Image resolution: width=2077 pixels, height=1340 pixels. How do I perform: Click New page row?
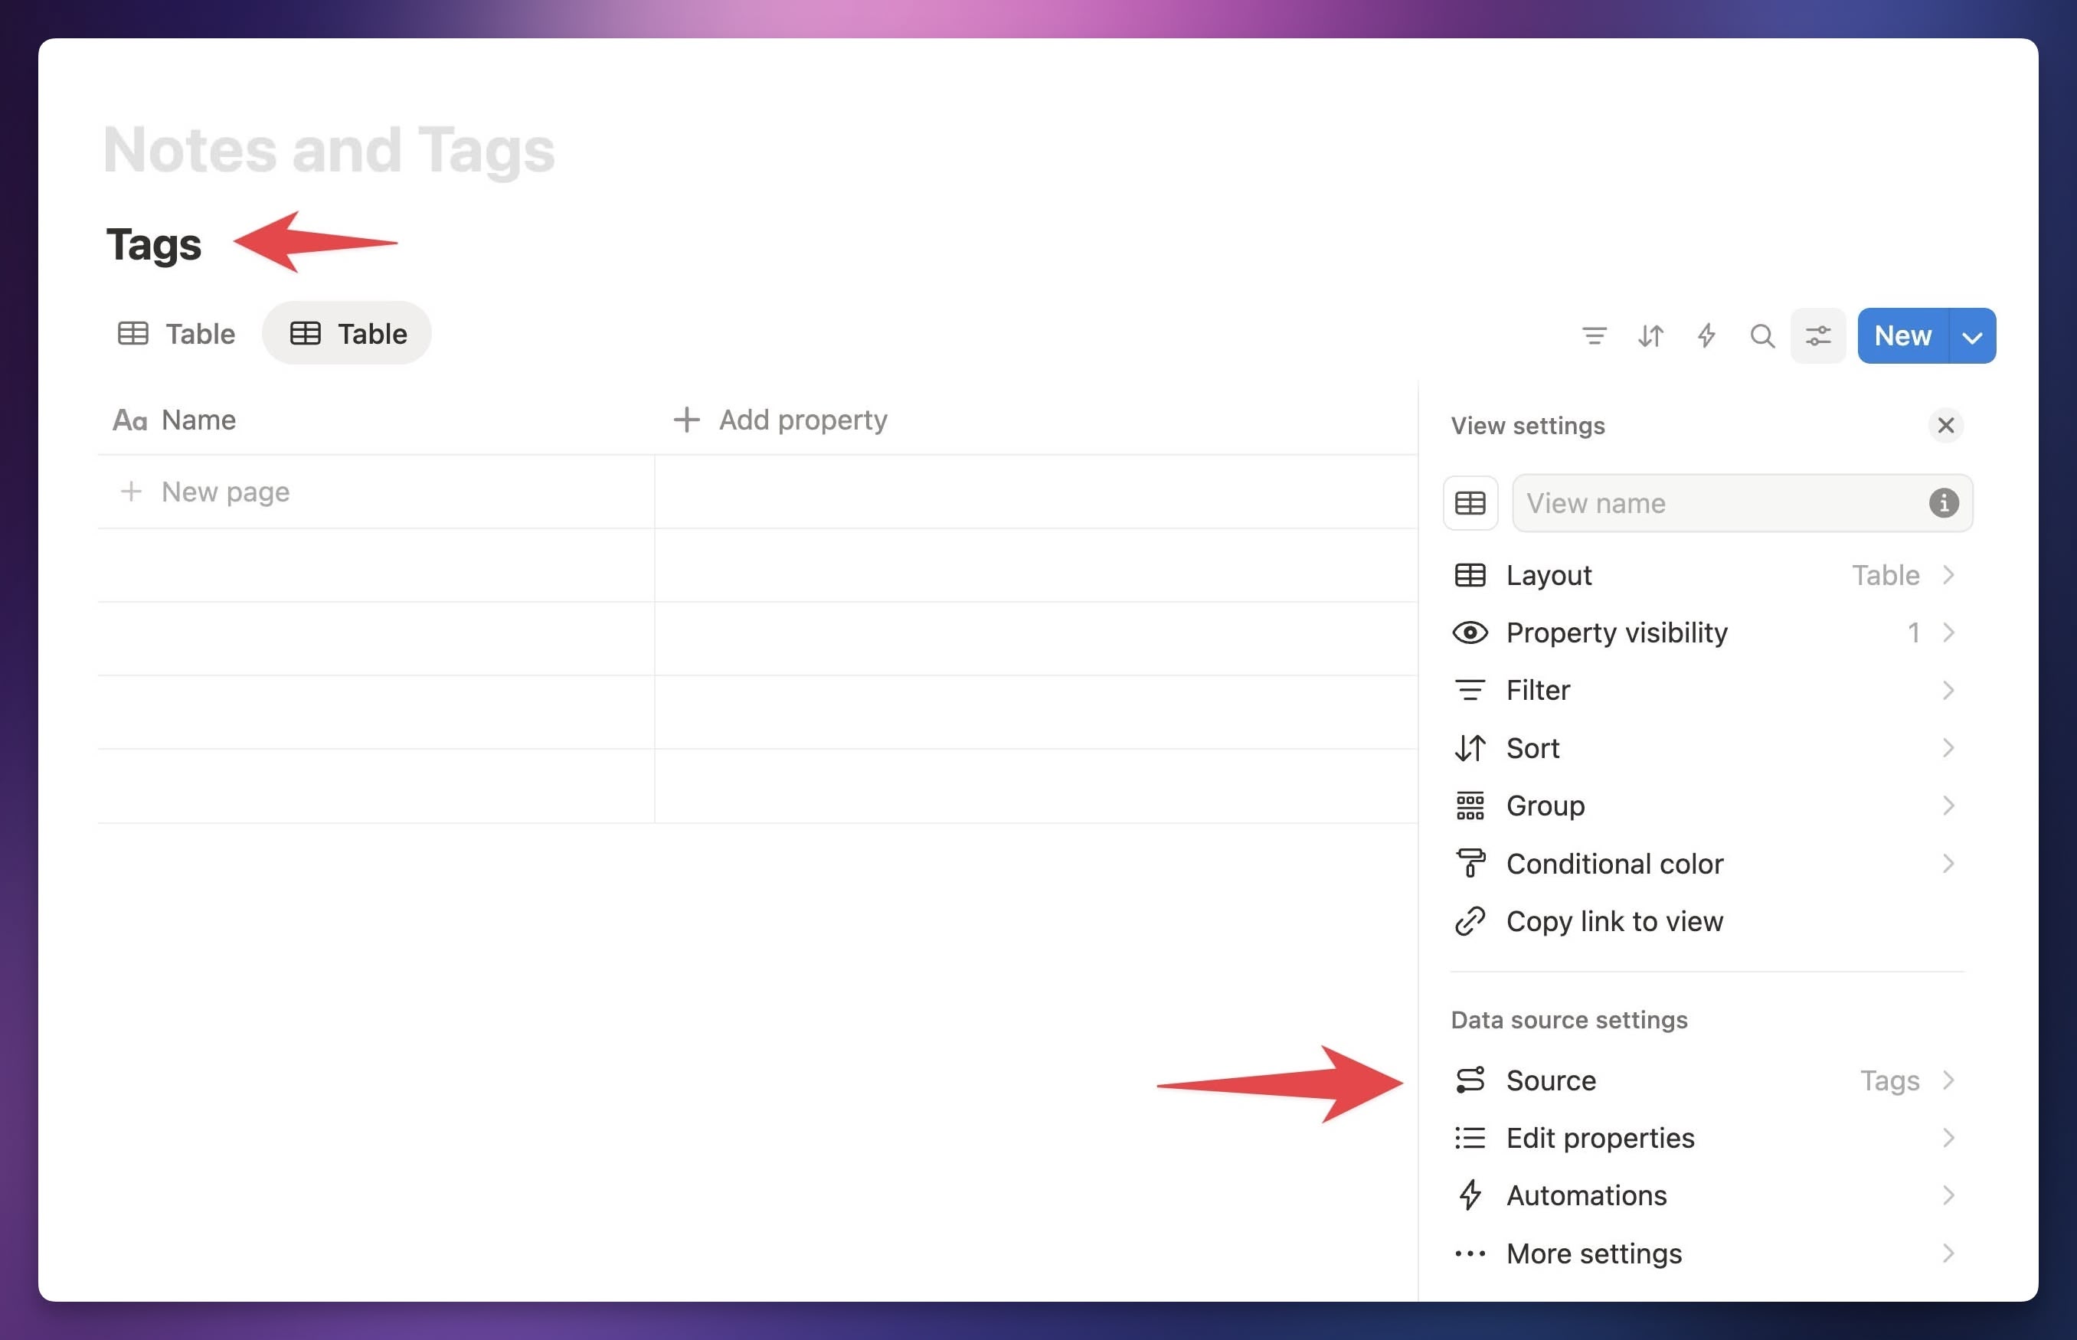point(376,492)
